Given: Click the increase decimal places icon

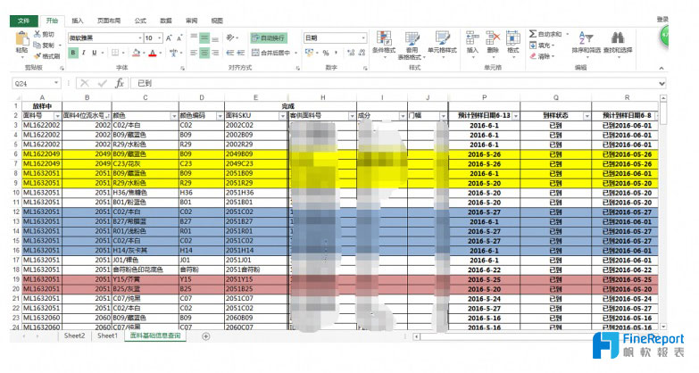Looking at the screenshot, I should coord(351,53).
